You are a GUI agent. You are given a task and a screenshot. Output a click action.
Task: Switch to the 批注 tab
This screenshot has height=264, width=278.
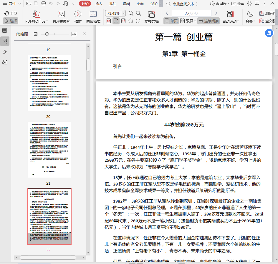click(x=112, y=4)
